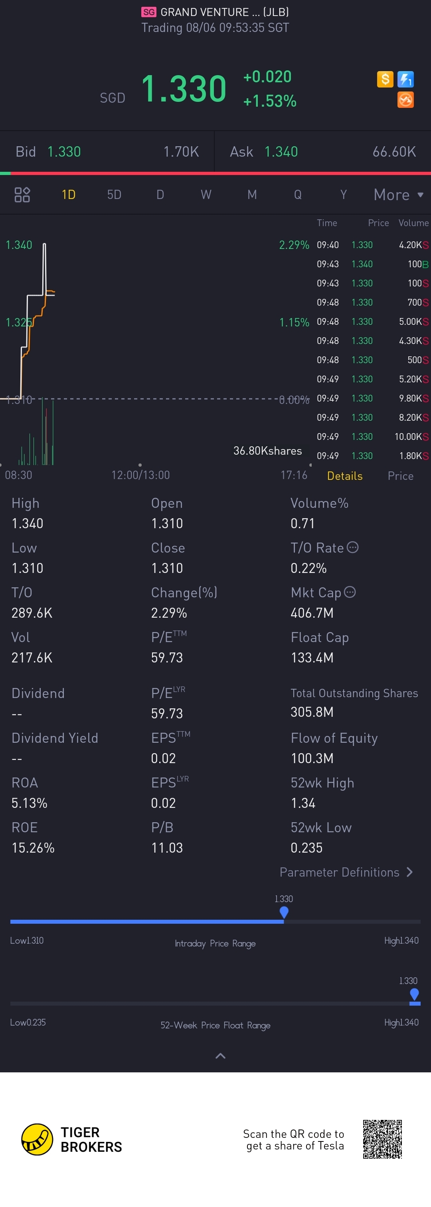The image size is (431, 1207).
Task: Click the orange round icon below dollar icon
Action: point(406,100)
